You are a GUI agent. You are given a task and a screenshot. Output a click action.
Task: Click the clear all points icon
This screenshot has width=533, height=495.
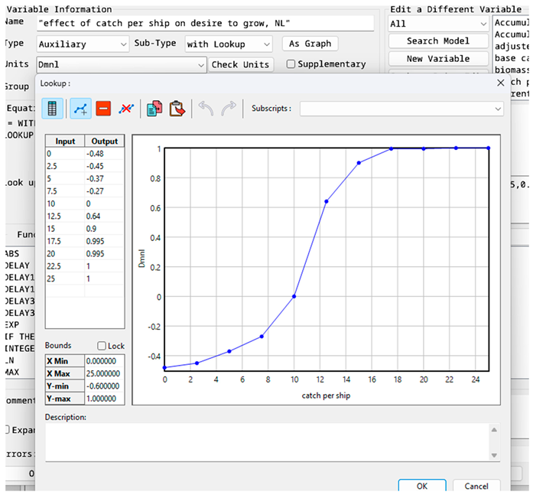pos(126,109)
